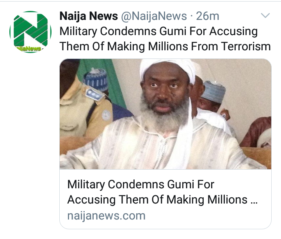The width and height of the screenshot is (281, 239).
Task: Visit the @NaijaNews handle
Action: [x=154, y=16]
